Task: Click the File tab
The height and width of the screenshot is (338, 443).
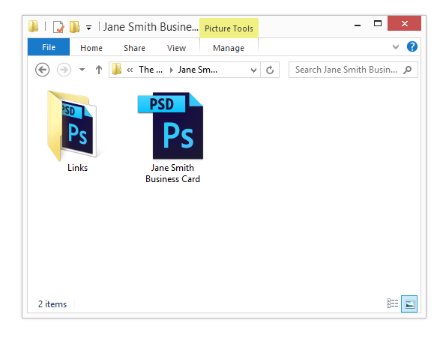Action: (49, 47)
